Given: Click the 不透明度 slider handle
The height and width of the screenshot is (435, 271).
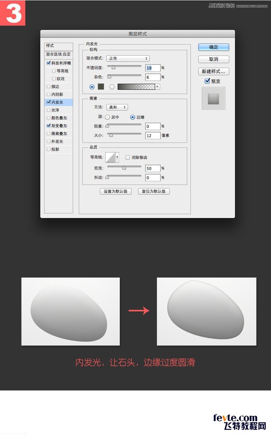Looking at the screenshot, I should click(x=114, y=67).
